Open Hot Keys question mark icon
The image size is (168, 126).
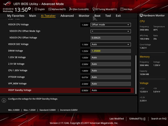(122, 9)
